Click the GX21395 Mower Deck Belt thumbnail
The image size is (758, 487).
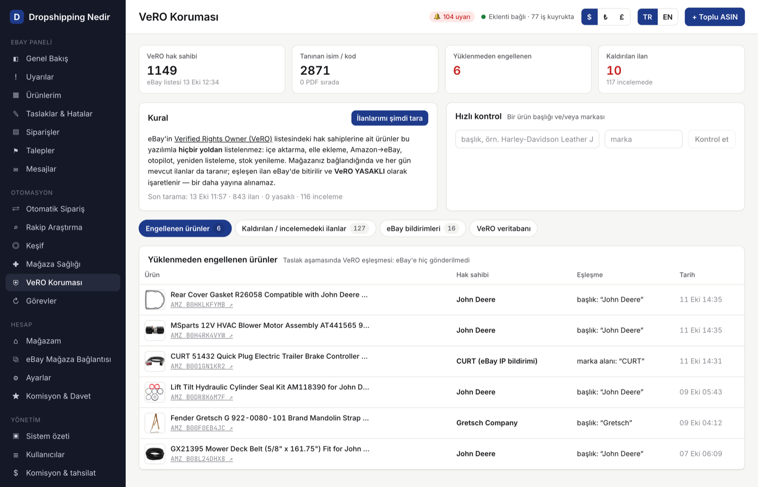coord(155,454)
